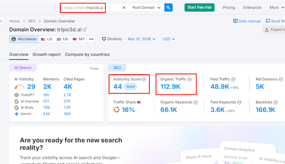Click the Google icon for AI Mode

click(16, 108)
